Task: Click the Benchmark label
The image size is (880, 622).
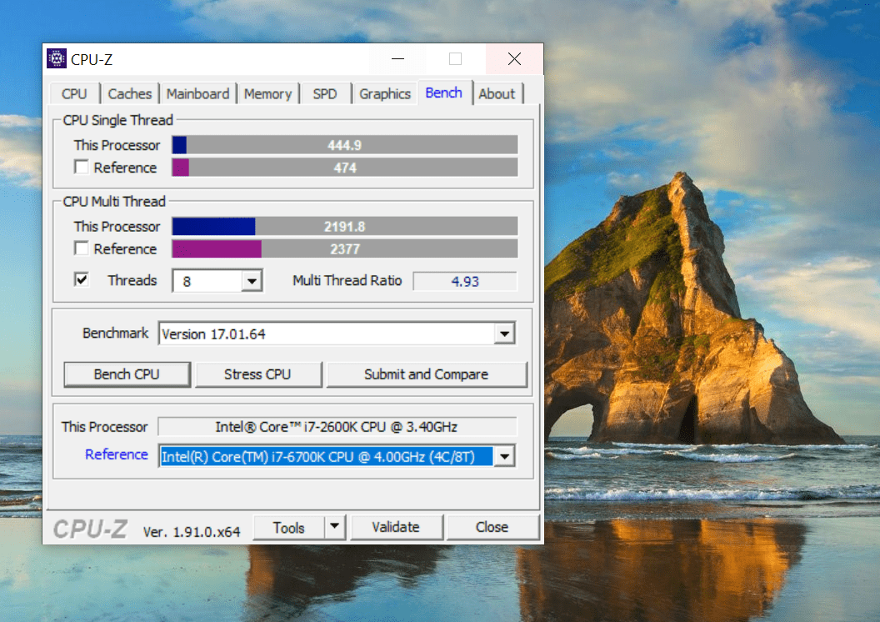Action: 116,333
